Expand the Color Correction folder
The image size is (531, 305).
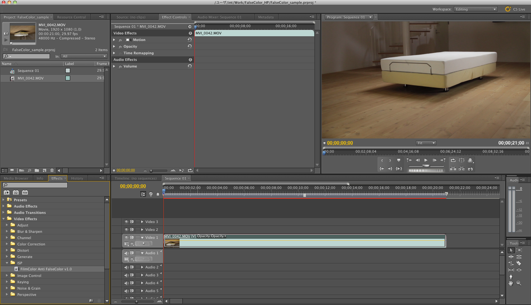point(7,244)
